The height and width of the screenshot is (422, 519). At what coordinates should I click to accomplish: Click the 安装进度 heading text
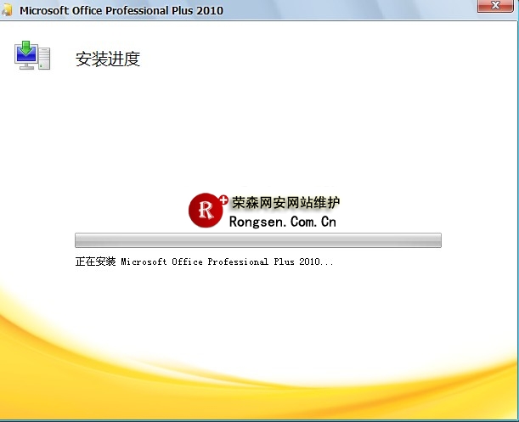tap(108, 59)
